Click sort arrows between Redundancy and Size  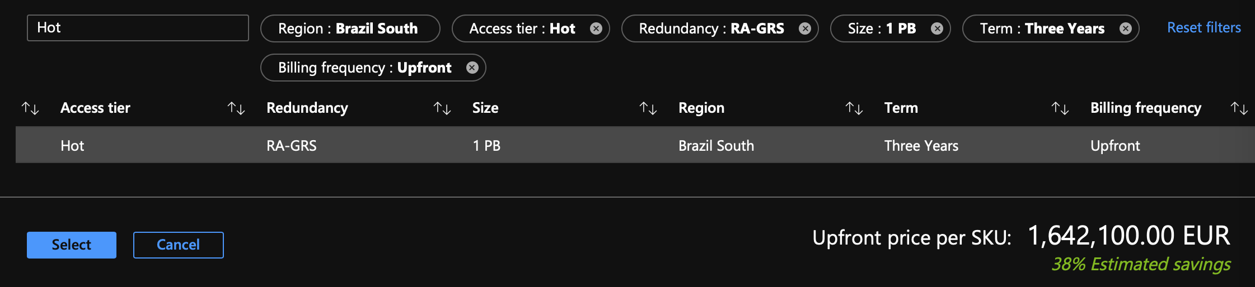[442, 108]
